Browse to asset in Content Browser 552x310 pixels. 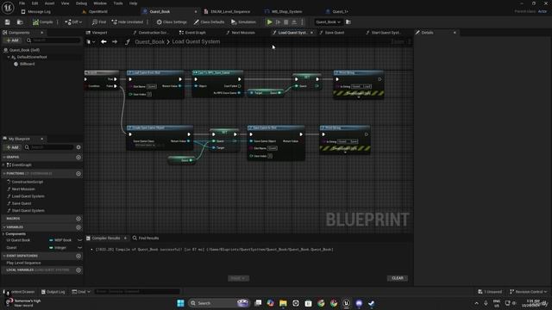click(20, 22)
